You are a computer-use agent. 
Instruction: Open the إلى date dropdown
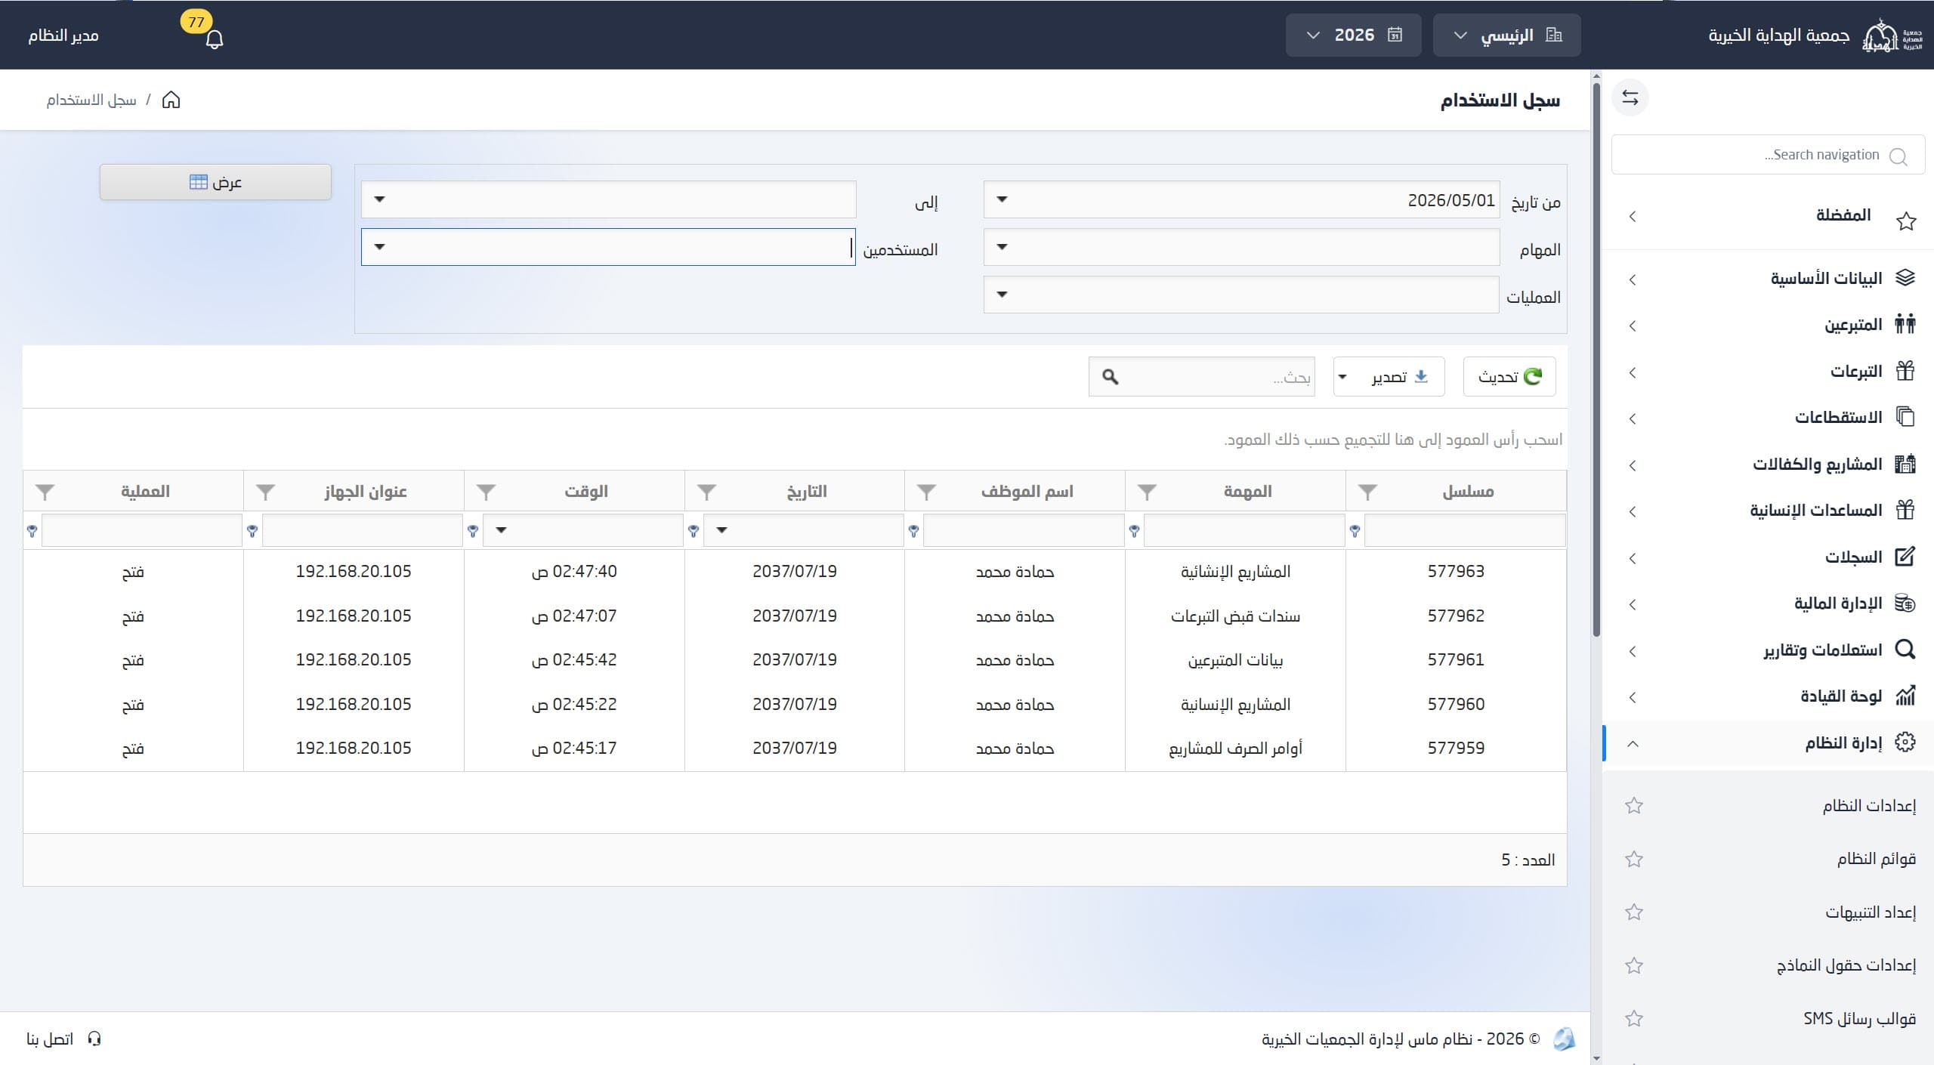click(379, 200)
